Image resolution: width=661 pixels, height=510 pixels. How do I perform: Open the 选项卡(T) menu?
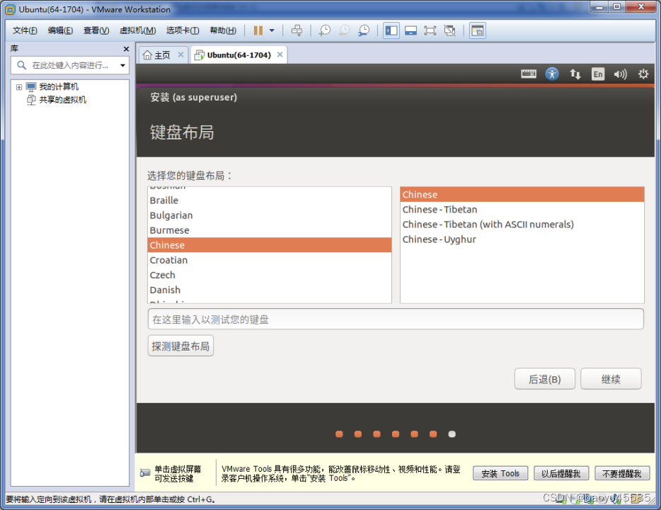click(182, 30)
